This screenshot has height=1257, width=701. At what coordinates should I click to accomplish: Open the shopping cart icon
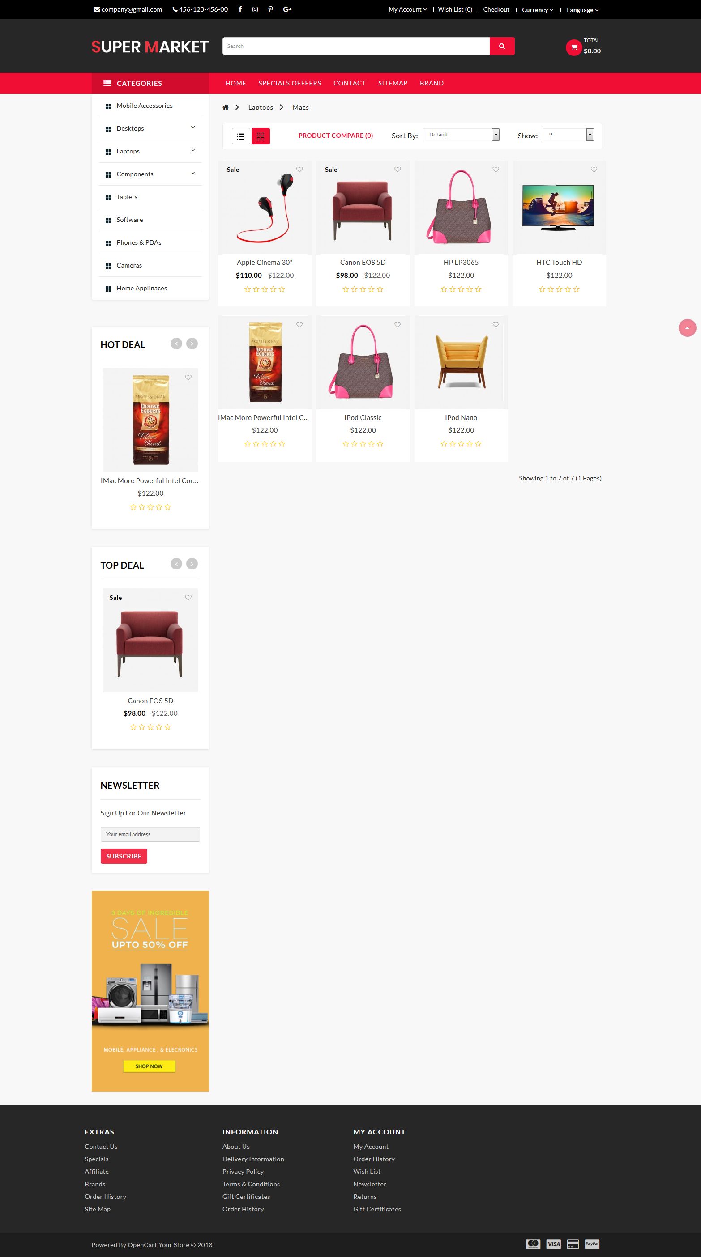tap(573, 47)
